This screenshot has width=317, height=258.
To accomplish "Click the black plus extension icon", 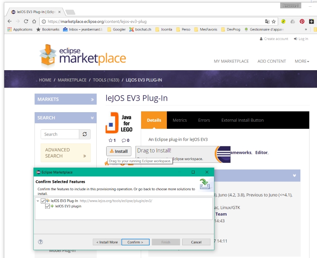I will coord(311,21).
